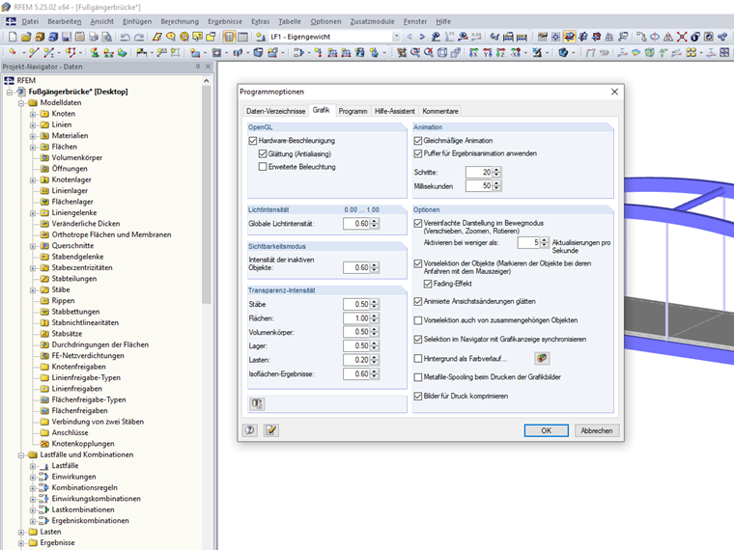The width and height of the screenshot is (734, 550).
Task: Go to the previous load case arrow
Action: 409,37
